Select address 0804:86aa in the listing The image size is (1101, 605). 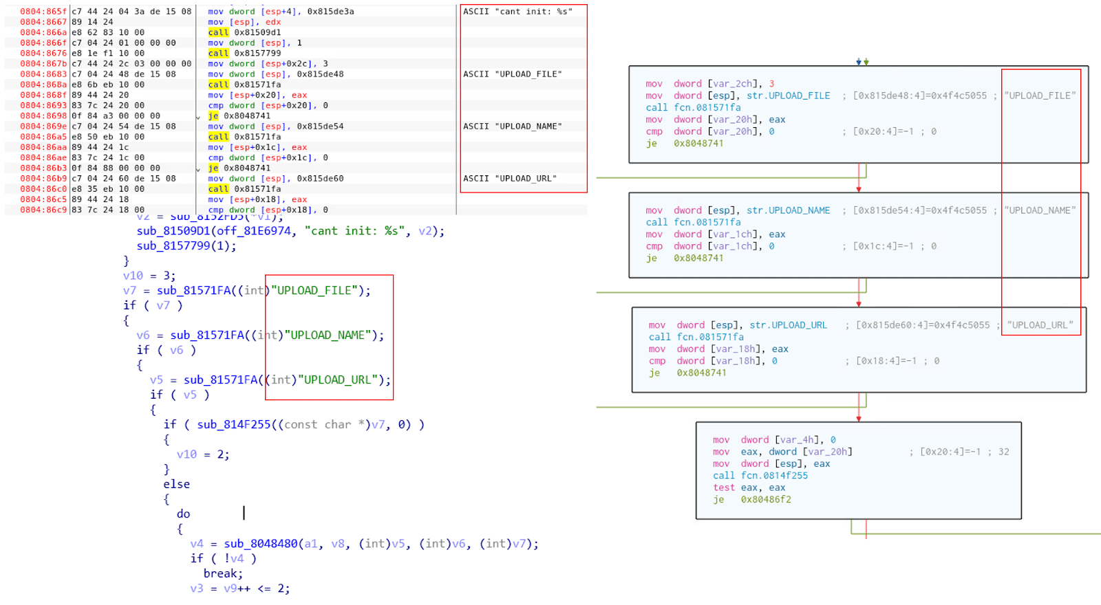[x=43, y=147]
